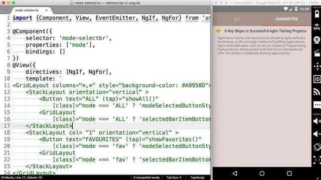Click the emulator volume up icon

[x=317, y=121]
